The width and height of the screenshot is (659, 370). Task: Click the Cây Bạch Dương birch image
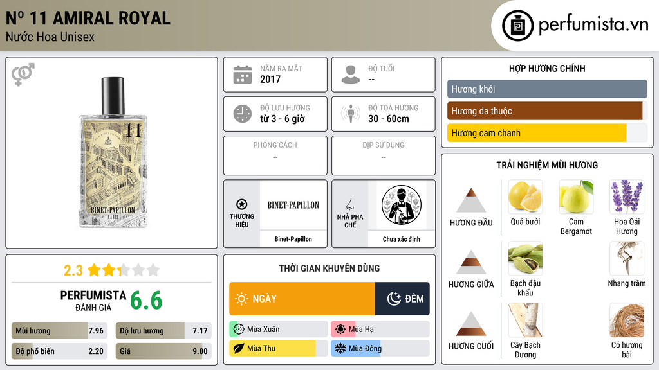(525, 320)
